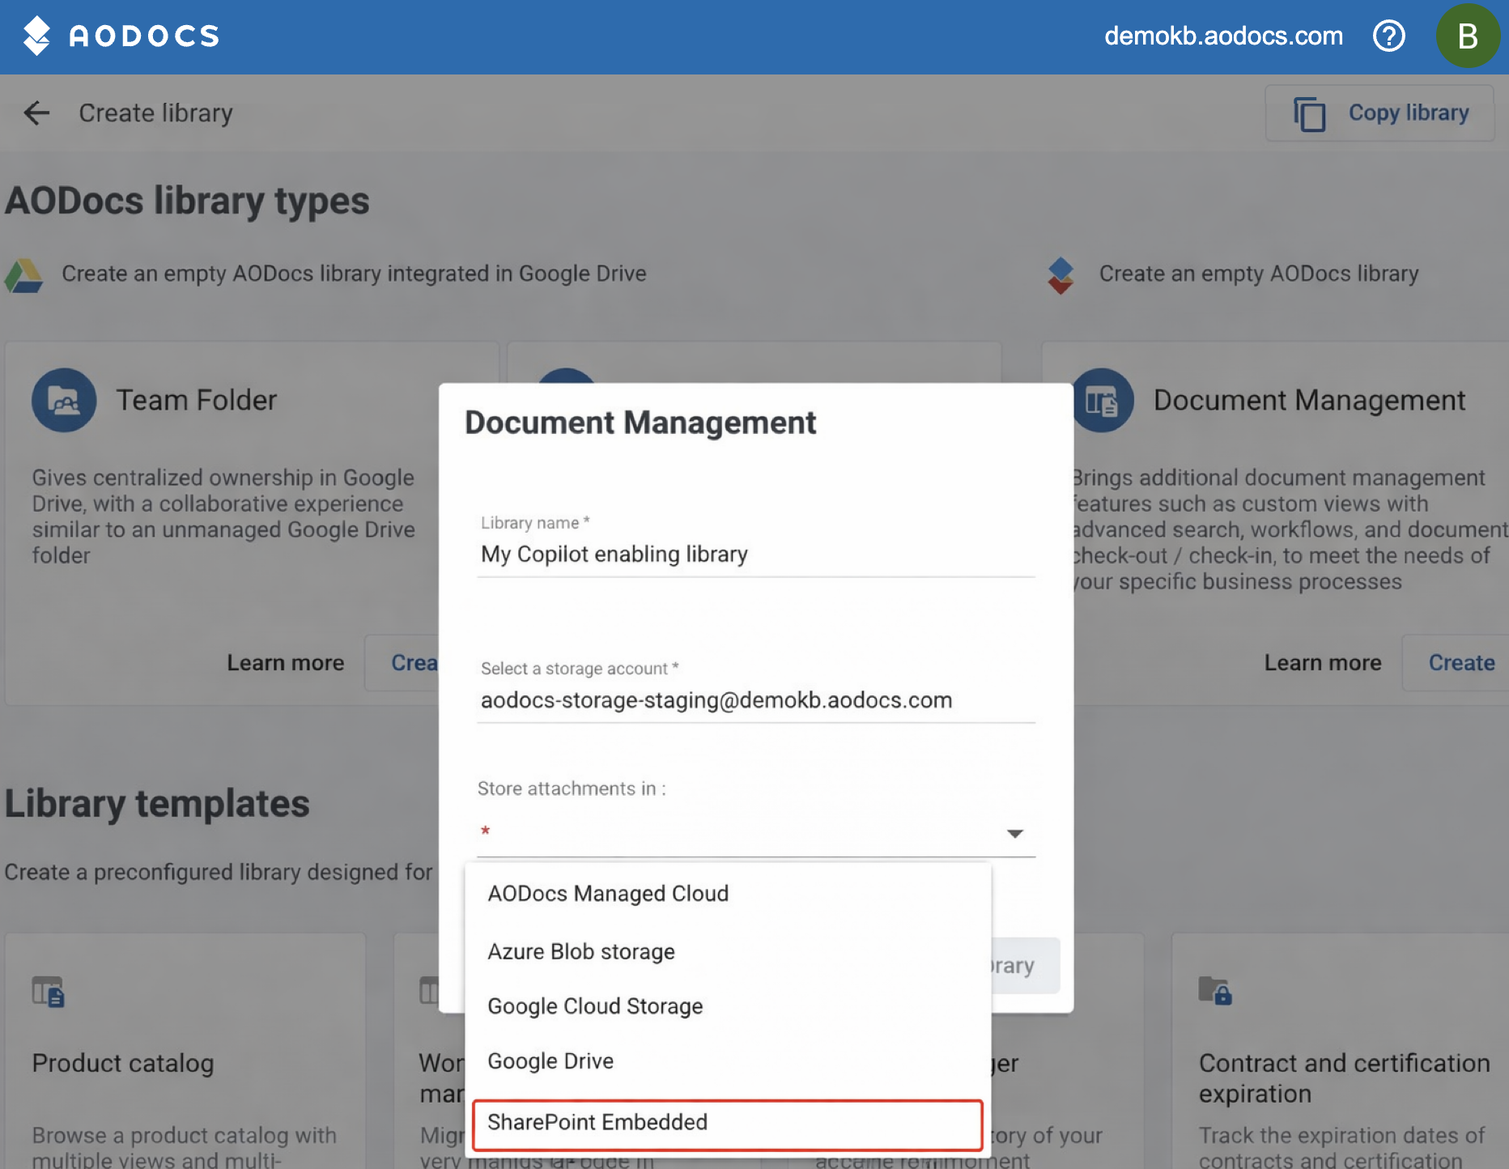1509x1169 pixels.
Task: Click the Document Management card icon
Action: point(1102,400)
